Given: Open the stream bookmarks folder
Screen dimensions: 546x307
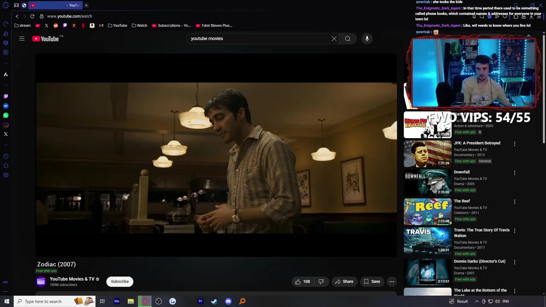Looking at the screenshot, I should coord(23,26).
